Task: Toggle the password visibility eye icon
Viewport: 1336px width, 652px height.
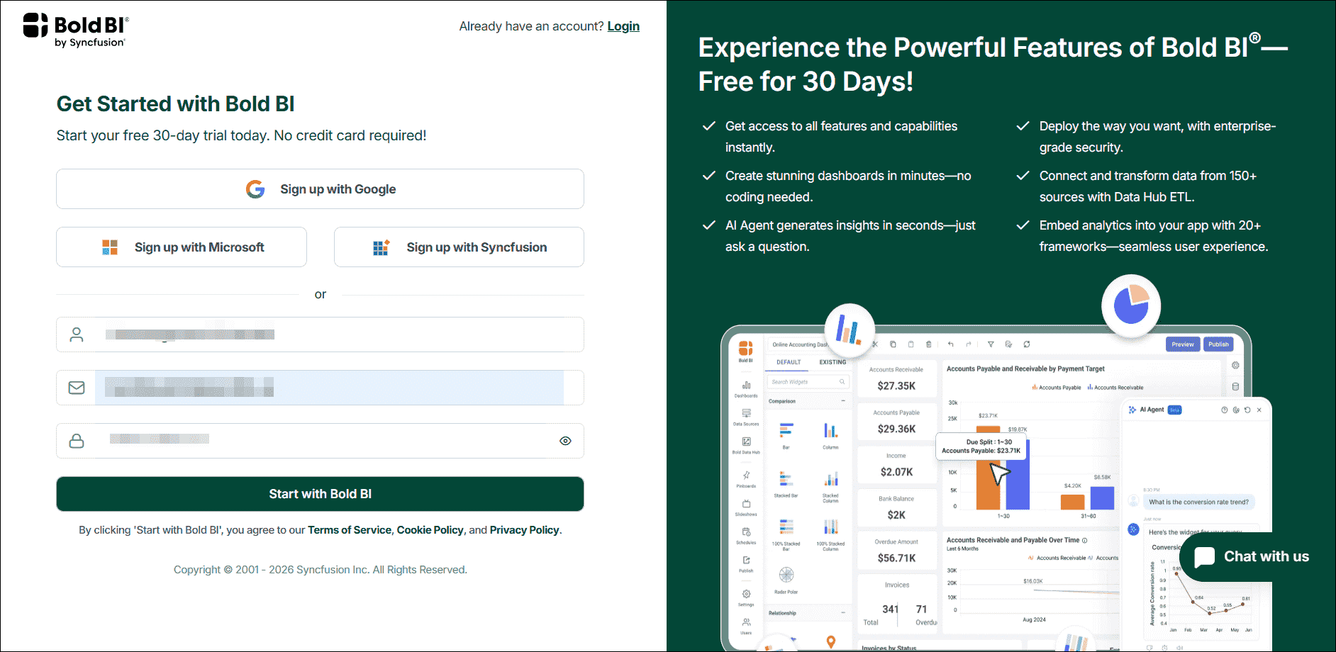Action: point(565,440)
